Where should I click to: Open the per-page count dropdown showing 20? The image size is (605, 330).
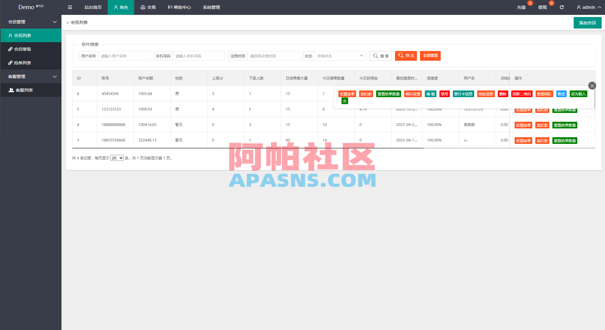[117, 158]
